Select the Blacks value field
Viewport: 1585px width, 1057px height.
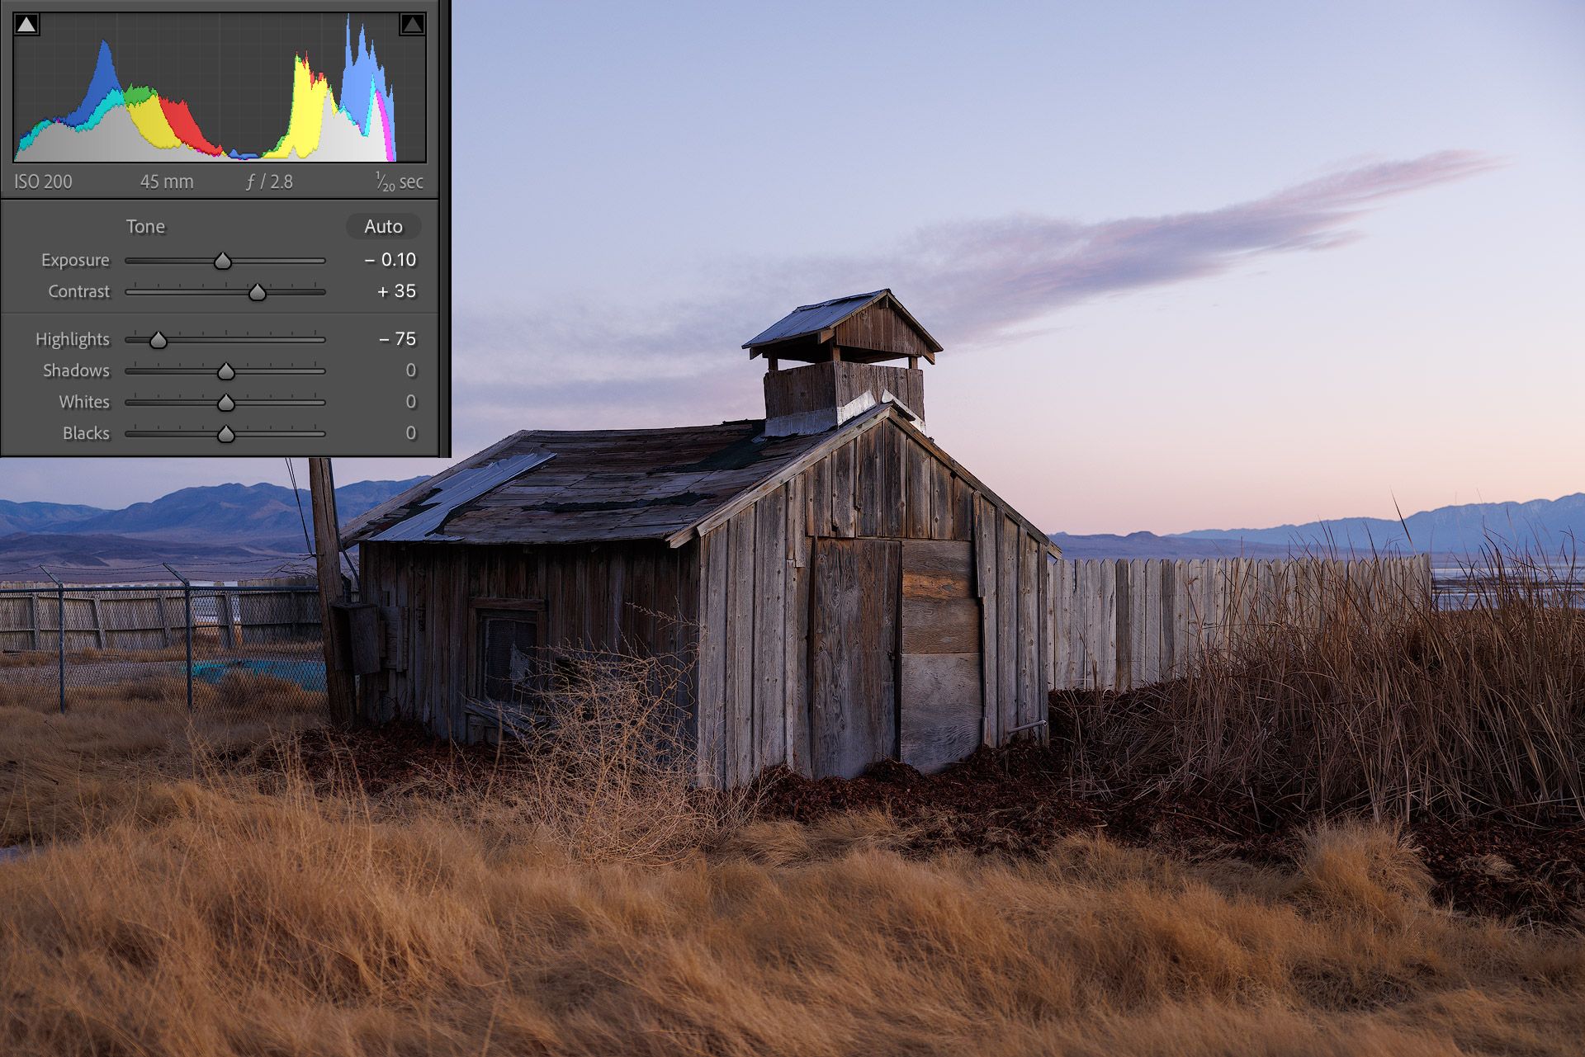tap(410, 433)
